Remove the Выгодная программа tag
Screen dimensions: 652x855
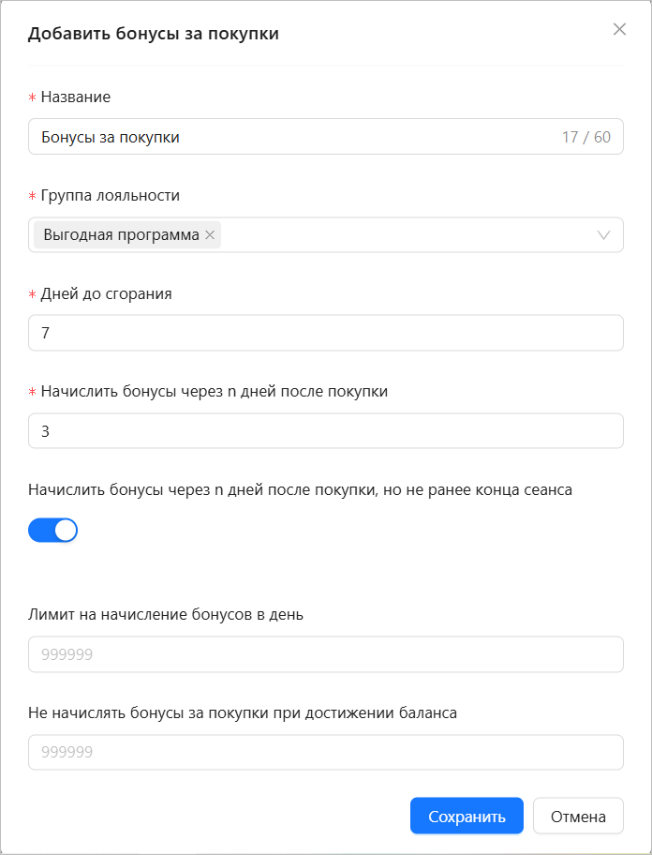point(210,235)
